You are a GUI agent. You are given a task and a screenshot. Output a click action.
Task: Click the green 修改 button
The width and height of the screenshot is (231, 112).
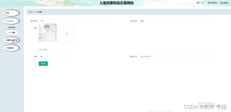[x=43, y=64]
